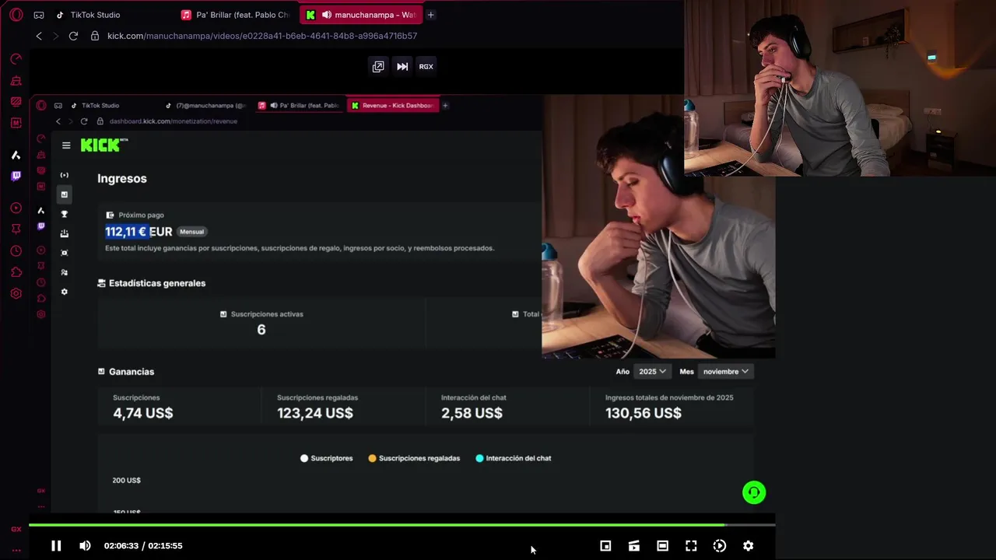Click the Estadísticas generales heading
Viewport: 996px width, 560px height.
click(x=157, y=283)
